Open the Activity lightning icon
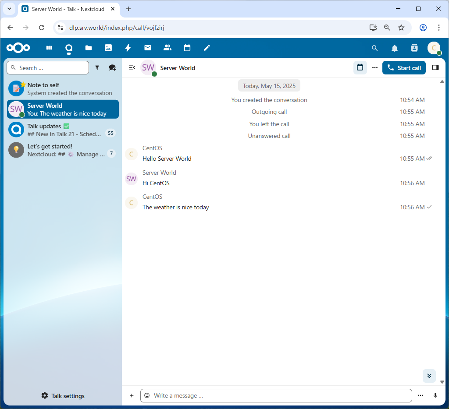The image size is (449, 409). 128,48
